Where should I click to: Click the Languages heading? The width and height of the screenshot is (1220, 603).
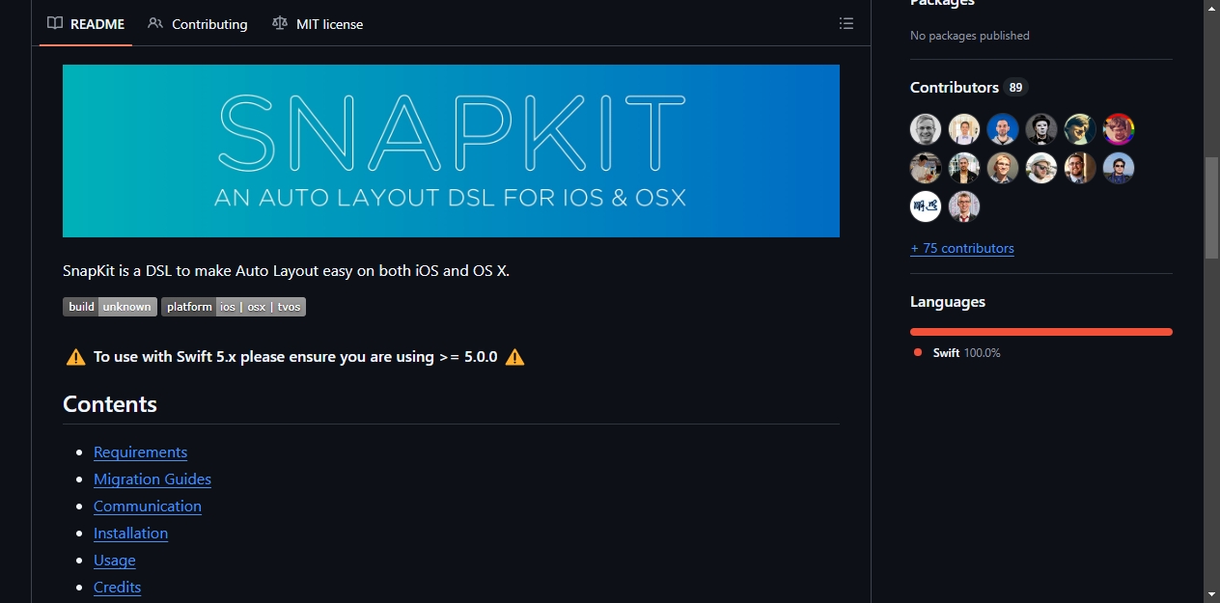click(x=948, y=302)
